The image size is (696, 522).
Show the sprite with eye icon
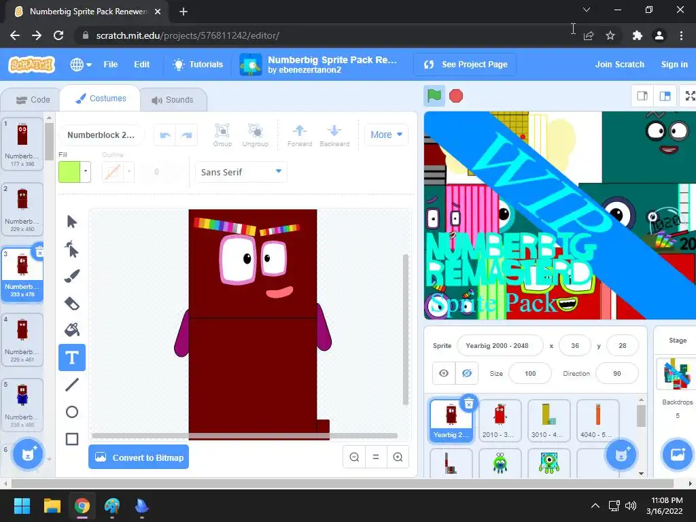pyautogui.click(x=444, y=373)
